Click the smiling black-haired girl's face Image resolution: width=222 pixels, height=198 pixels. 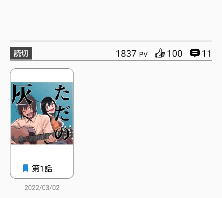click(x=50, y=108)
